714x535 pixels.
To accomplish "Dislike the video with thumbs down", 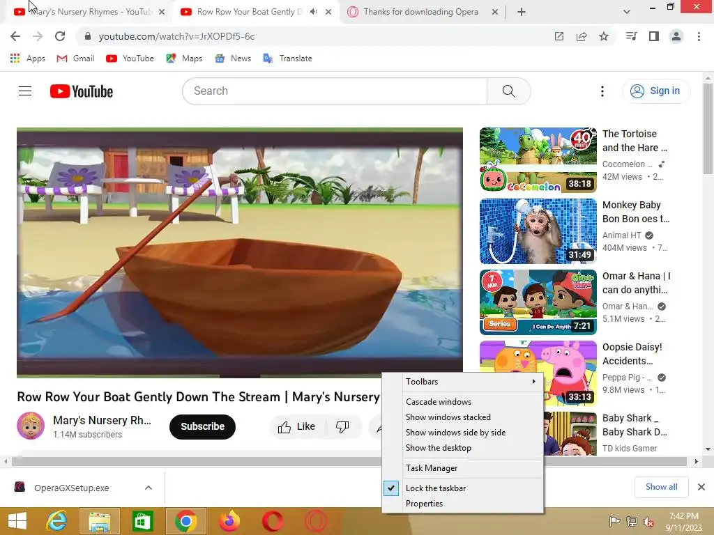I will click(342, 427).
